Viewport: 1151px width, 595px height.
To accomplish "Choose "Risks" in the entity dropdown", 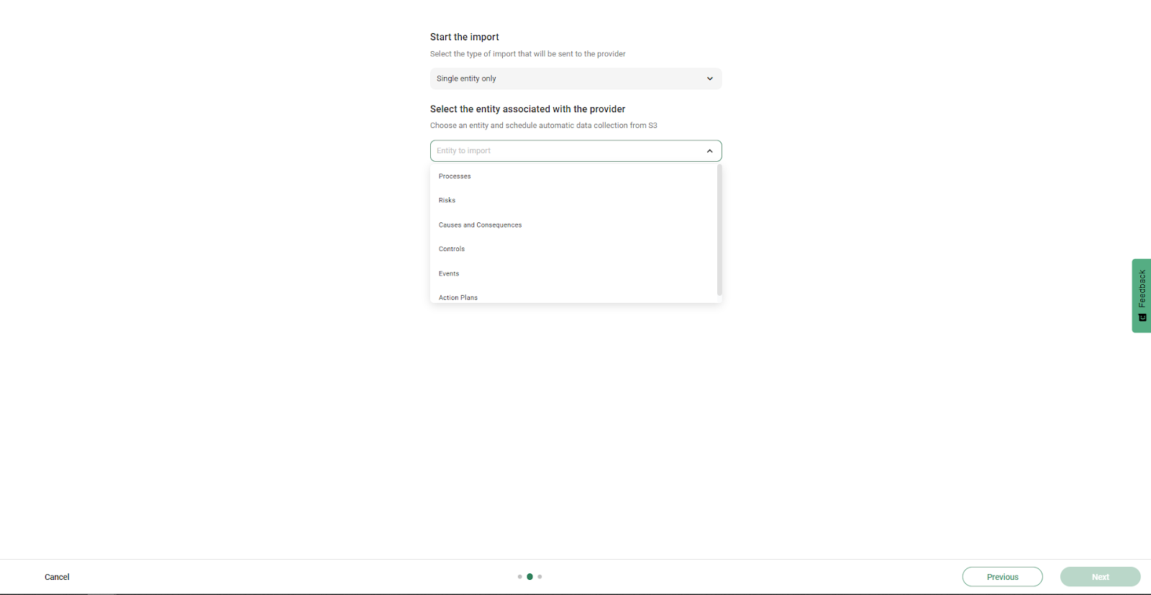I will 447,201.
